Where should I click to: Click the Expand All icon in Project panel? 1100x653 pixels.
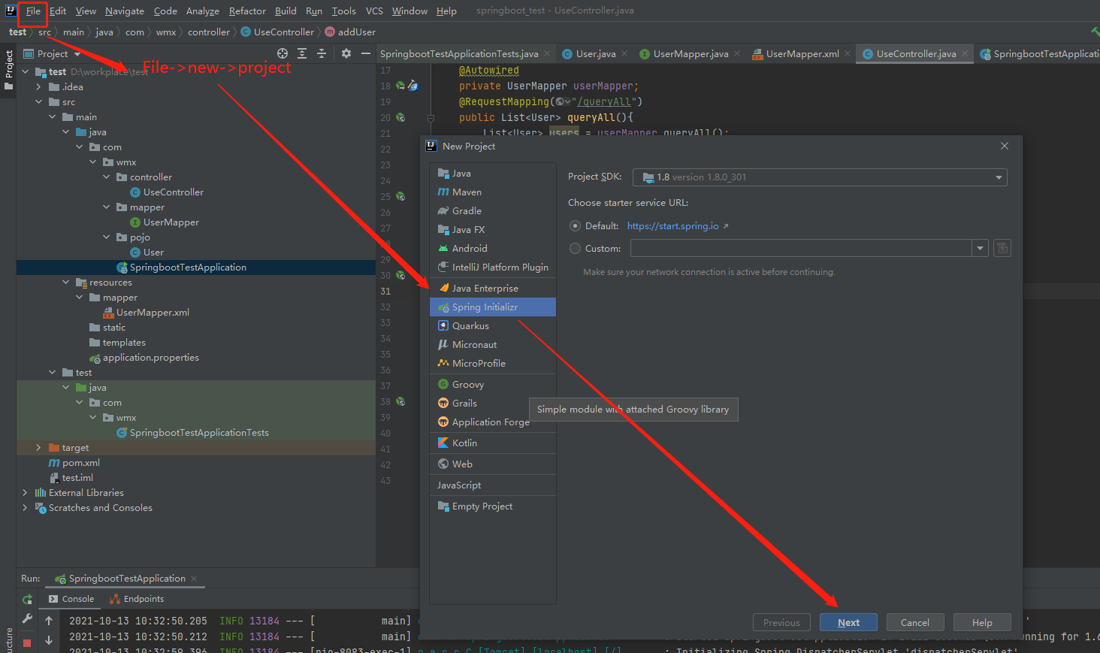tap(302, 53)
